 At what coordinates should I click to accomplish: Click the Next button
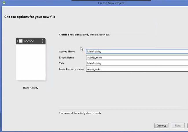178,126
